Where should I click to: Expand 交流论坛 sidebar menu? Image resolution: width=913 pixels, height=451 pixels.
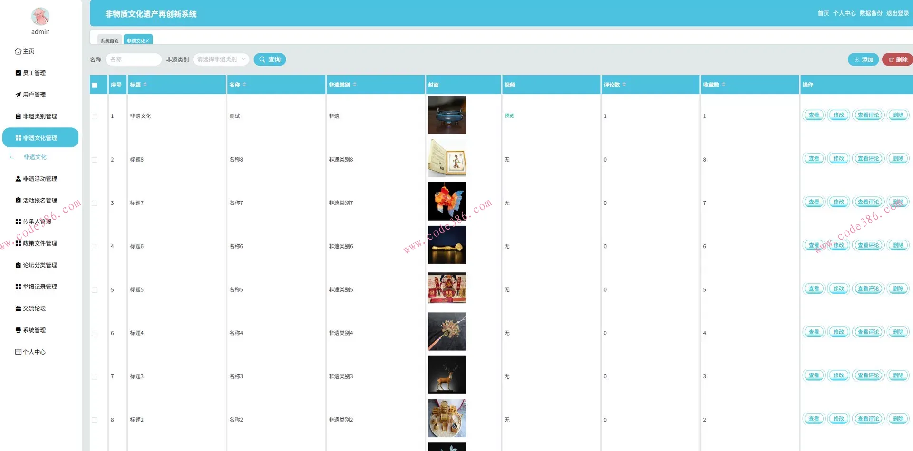pyautogui.click(x=30, y=308)
